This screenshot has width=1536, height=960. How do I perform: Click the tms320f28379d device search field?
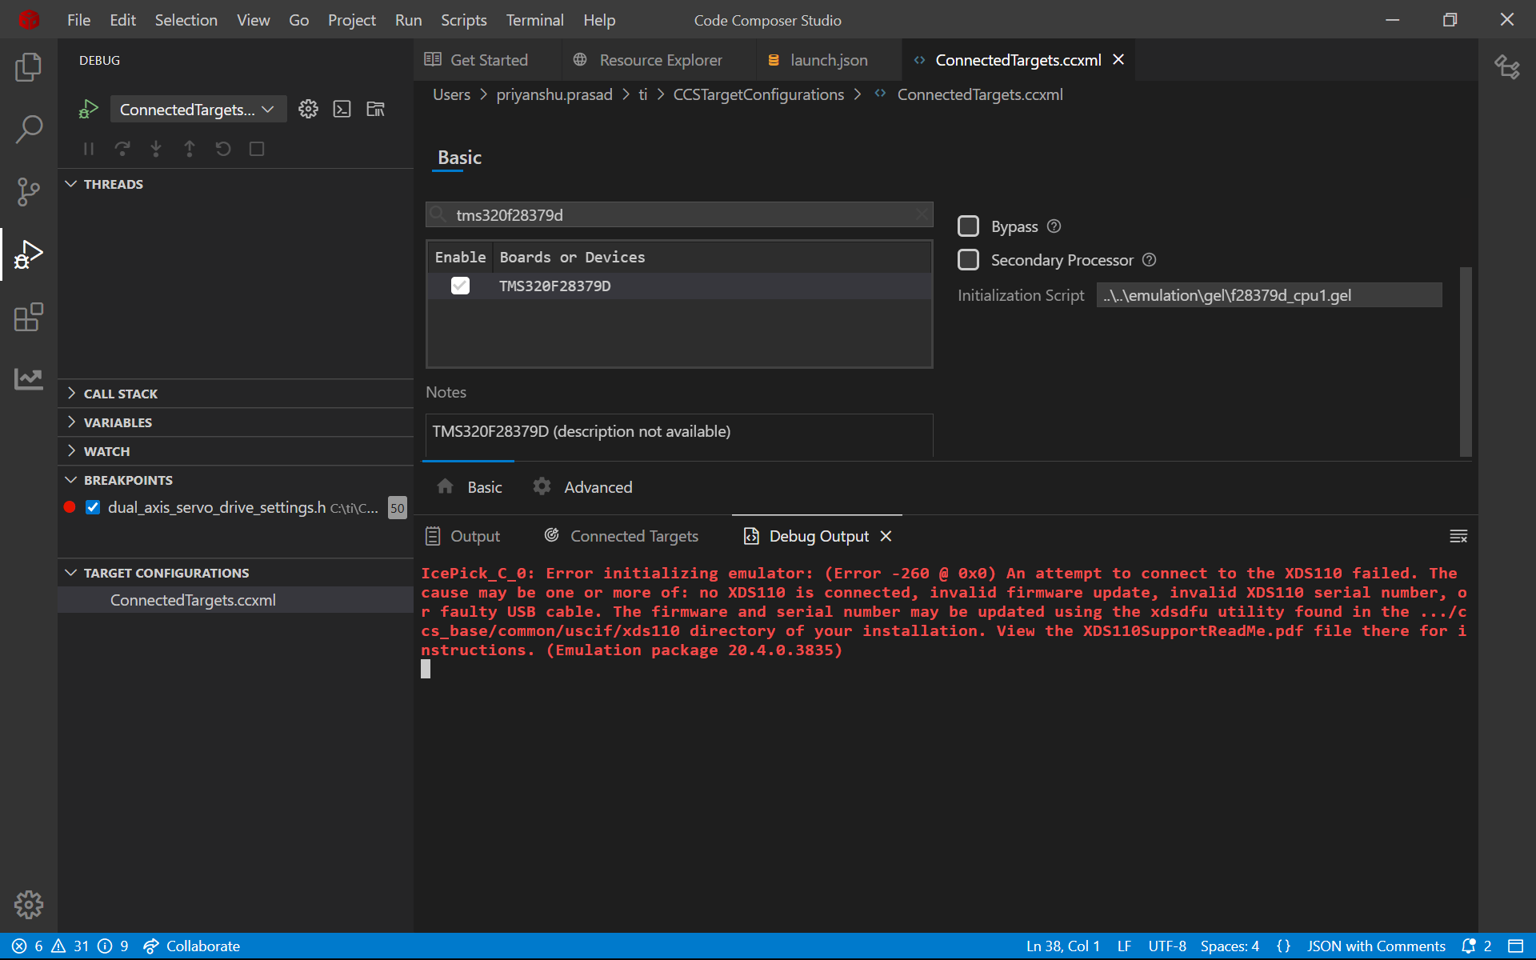(x=679, y=214)
